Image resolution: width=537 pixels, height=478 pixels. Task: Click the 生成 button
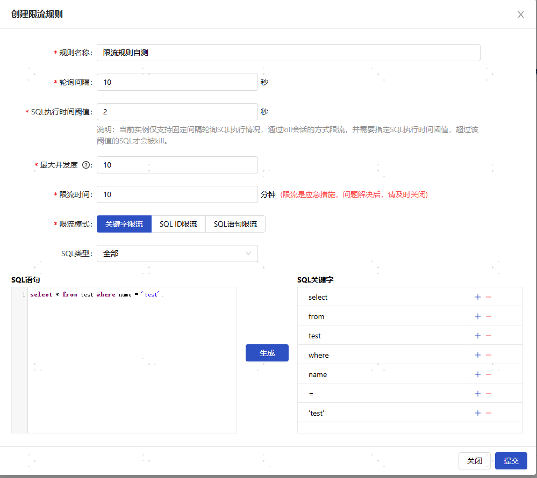(267, 353)
